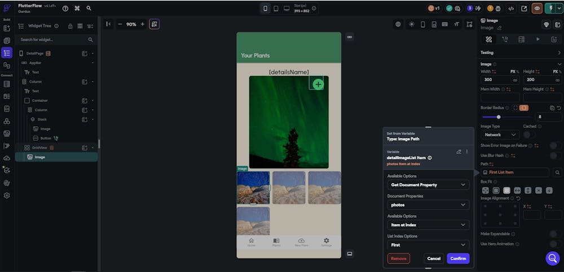Open the language globe icon
This screenshot has height=272, width=564.
(x=398, y=24)
